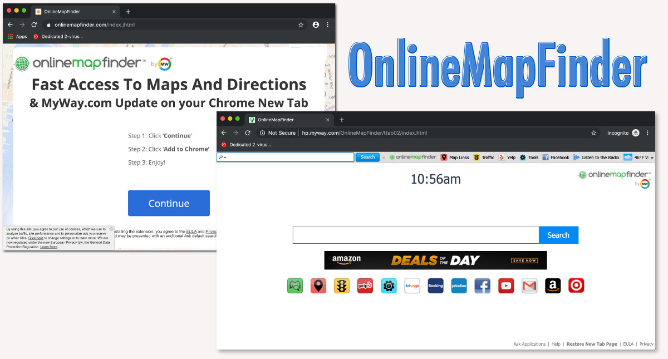Open Yelp from the toolbar

(508, 158)
